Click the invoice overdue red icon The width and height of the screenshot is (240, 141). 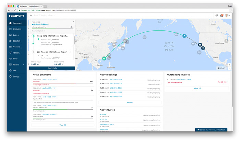pyautogui.click(x=169, y=82)
